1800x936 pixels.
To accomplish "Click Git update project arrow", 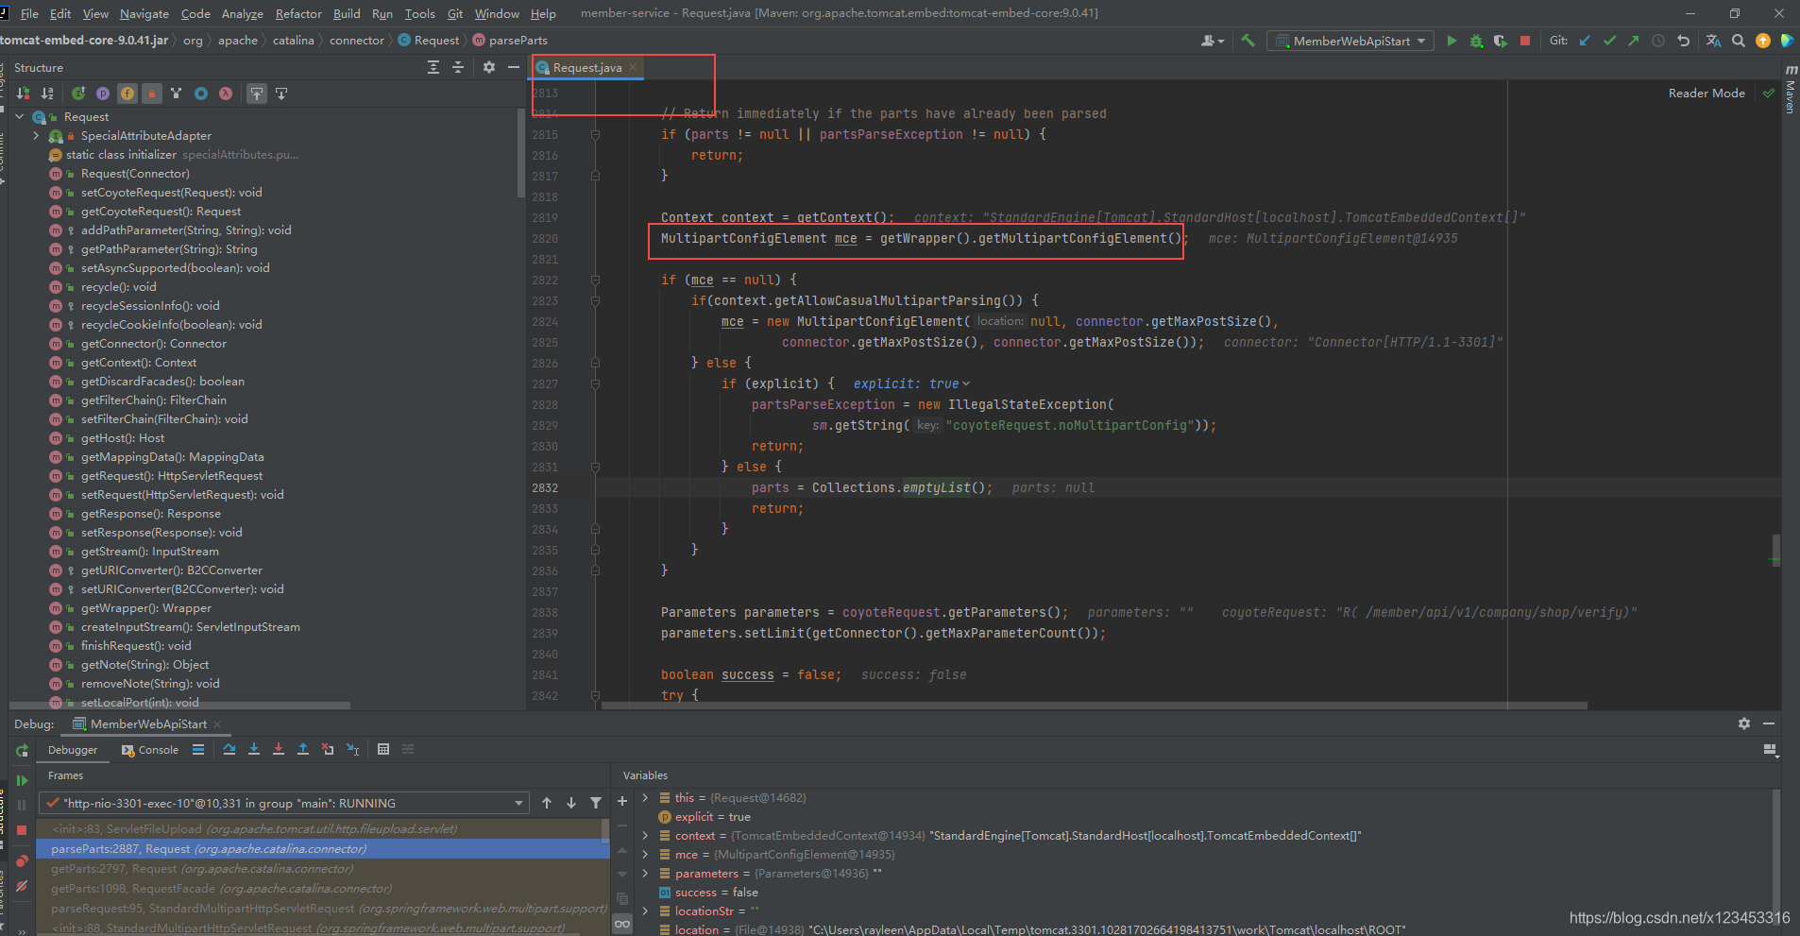I will click(1585, 41).
